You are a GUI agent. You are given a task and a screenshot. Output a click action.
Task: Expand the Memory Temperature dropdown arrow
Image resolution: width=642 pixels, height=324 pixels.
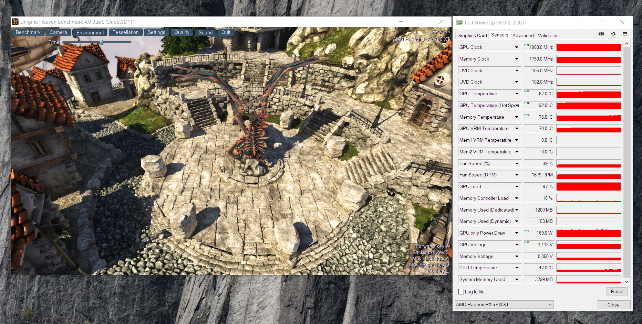pos(517,117)
